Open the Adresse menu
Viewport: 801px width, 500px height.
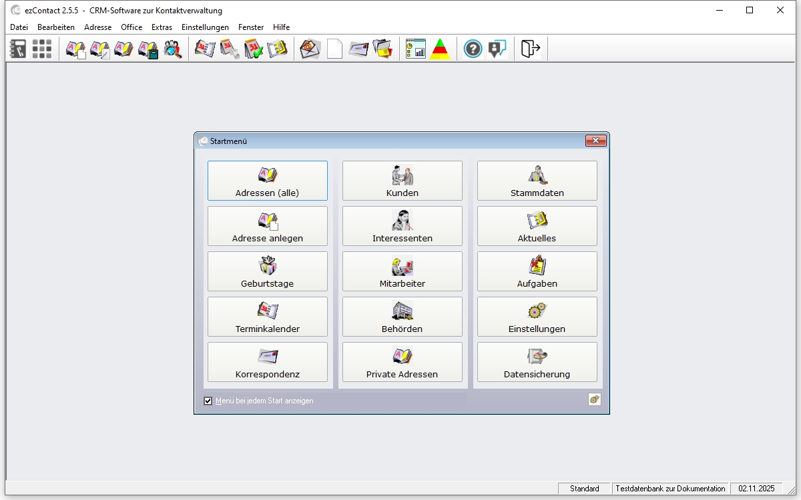pos(98,27)
